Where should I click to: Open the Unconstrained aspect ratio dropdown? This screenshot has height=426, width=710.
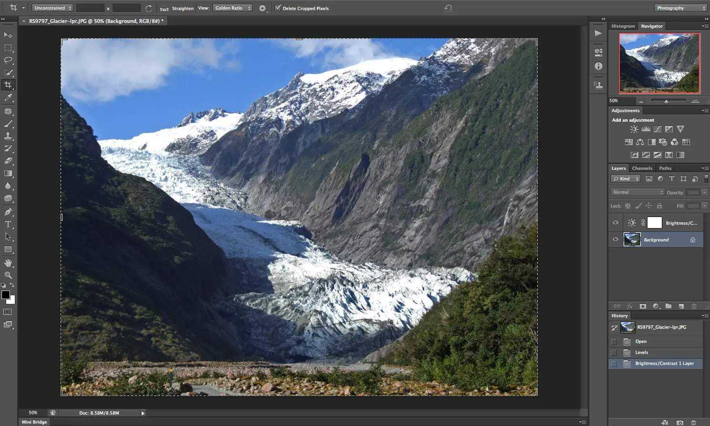point(52,8)
